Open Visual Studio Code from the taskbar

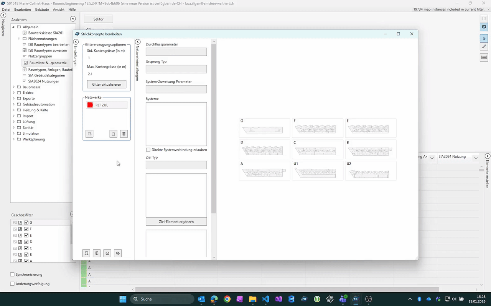click(265, 299)
